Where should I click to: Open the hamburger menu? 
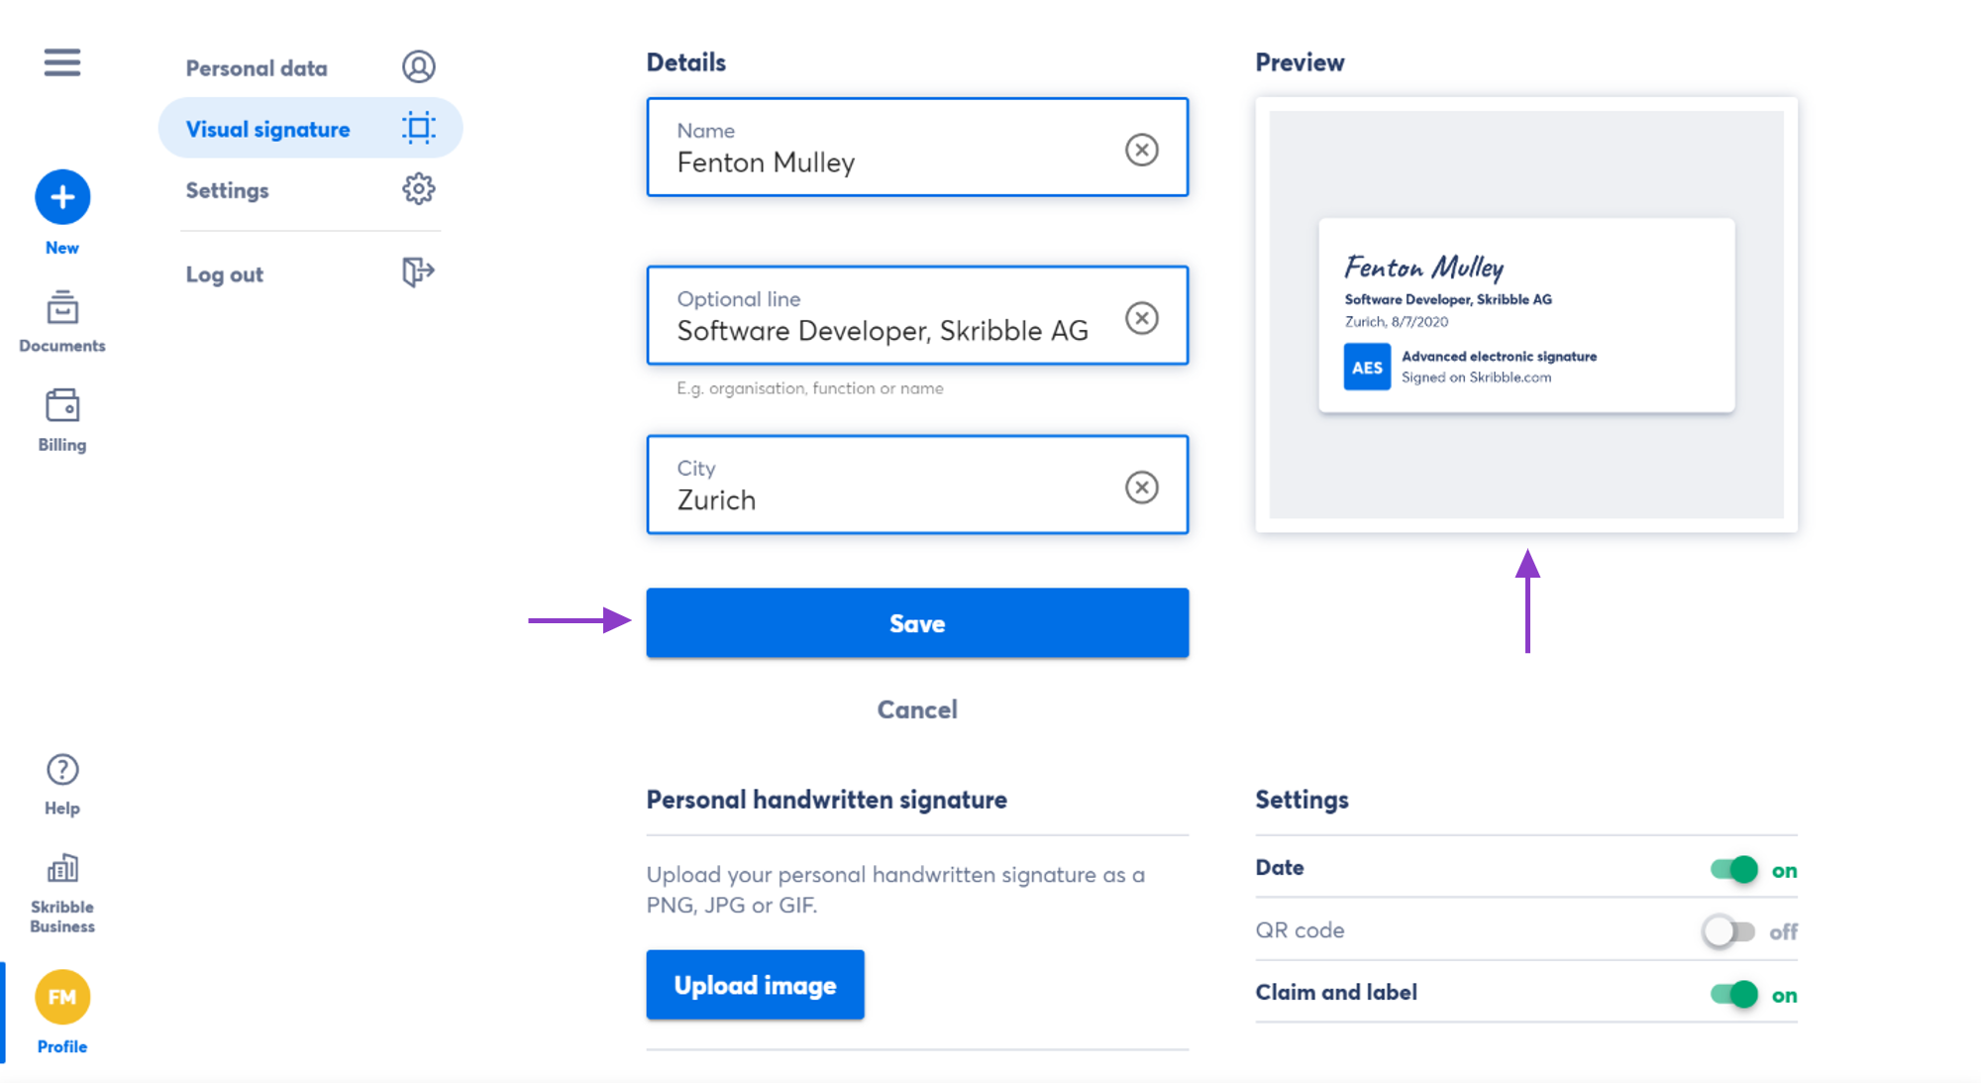point(61,62)
